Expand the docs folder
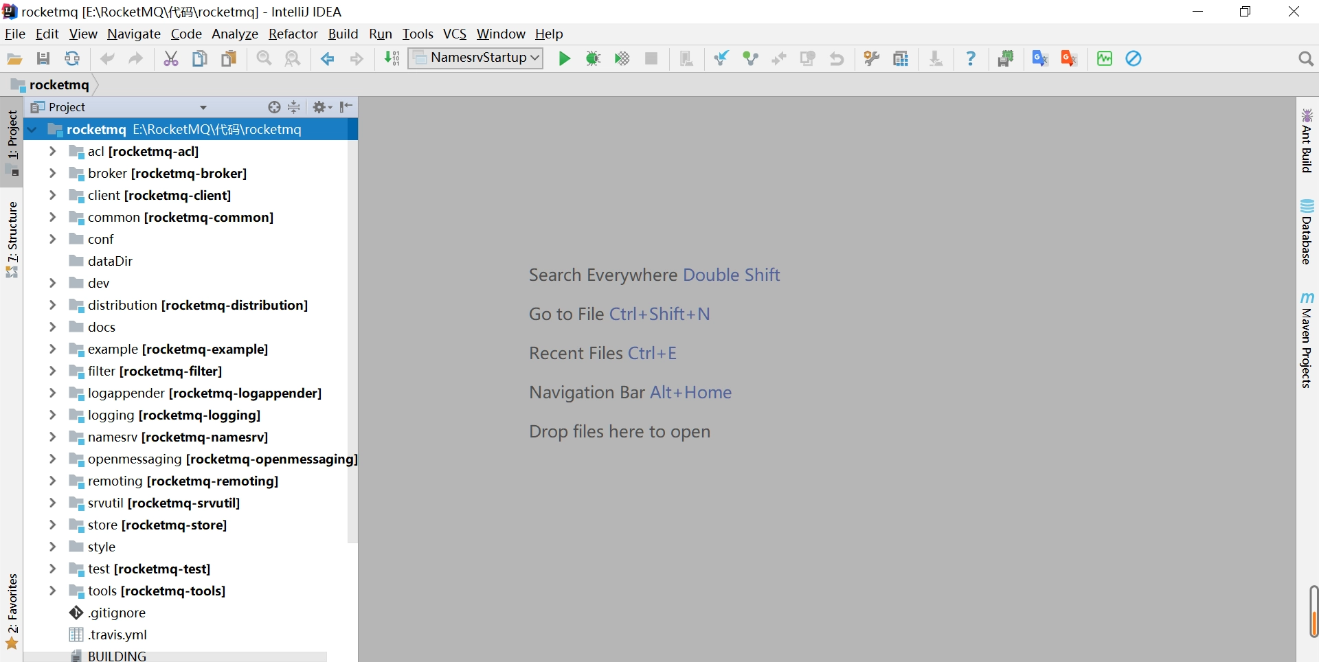The image size is (1319, 662). coord(52,327)
